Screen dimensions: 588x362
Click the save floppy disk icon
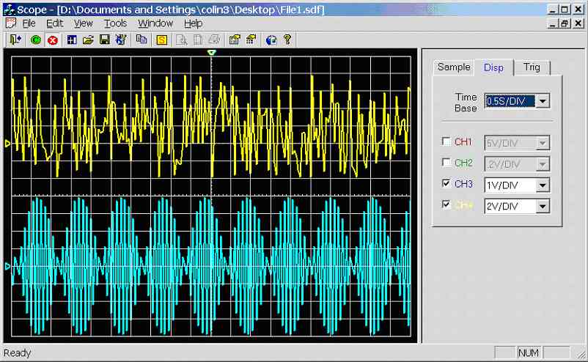coord(104,40)
